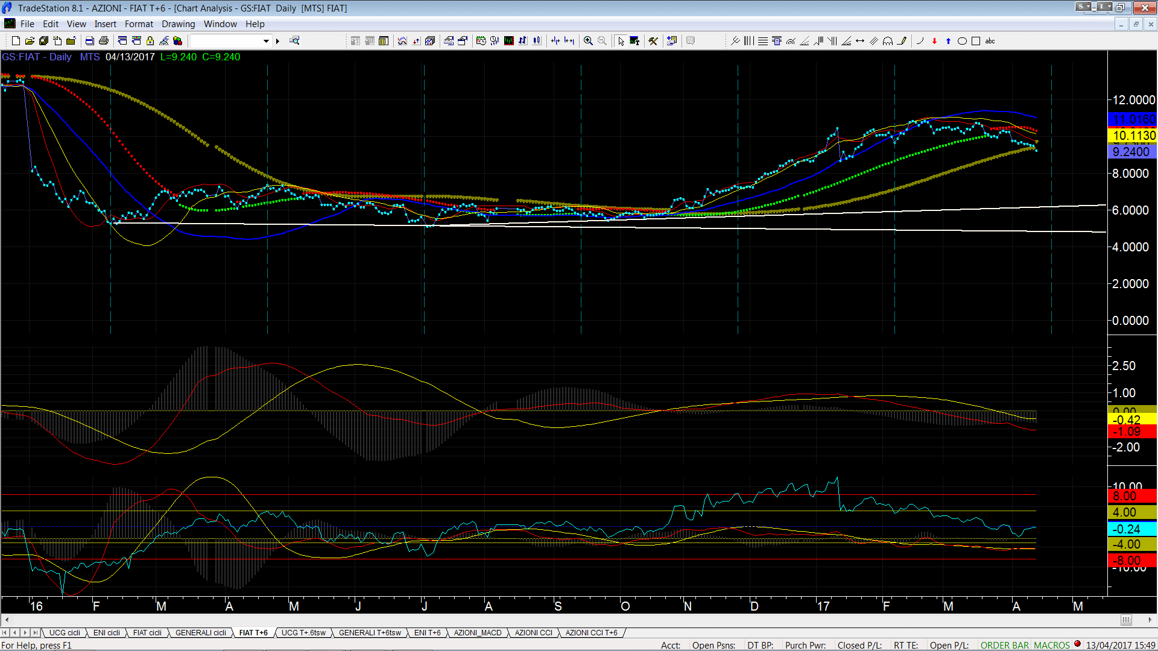The image size is (1158, 651).
Task: Select the vertical lines drawing tool
Action: (x=749, y=41)
